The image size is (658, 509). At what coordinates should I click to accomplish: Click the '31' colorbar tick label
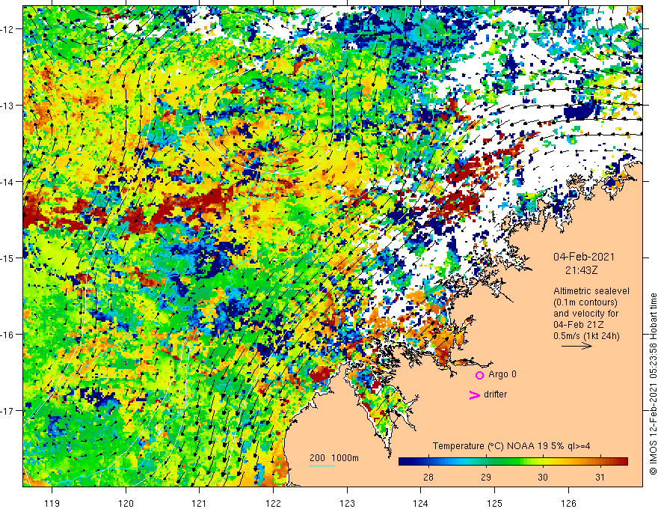tap(600, 477)
